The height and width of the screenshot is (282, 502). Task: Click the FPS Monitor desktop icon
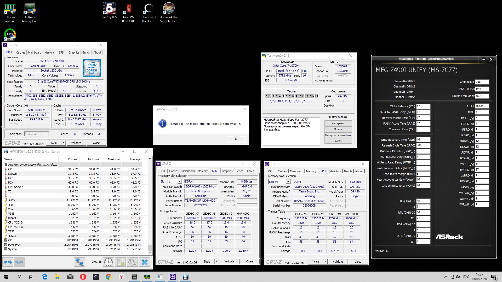tap(10, 34)
